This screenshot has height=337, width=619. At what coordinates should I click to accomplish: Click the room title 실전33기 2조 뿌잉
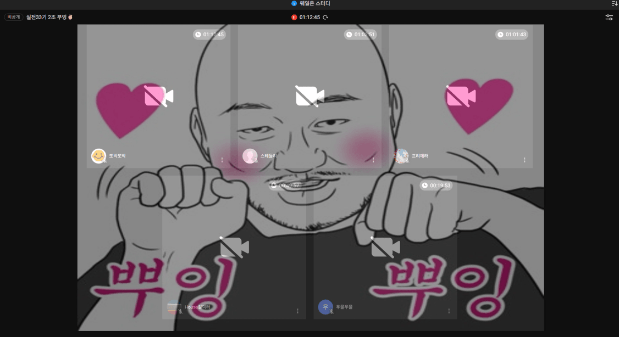(x=49, y=17)
